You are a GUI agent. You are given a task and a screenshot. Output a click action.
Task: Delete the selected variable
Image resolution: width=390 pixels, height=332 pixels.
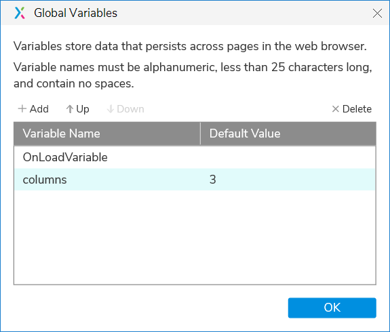(x=352, y=109)
